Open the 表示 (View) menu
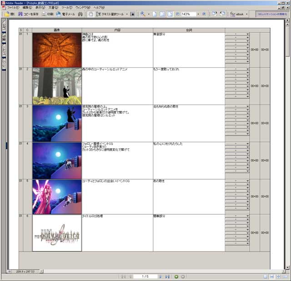The width and height of the screenshot is (291, 281). (40, 8)
